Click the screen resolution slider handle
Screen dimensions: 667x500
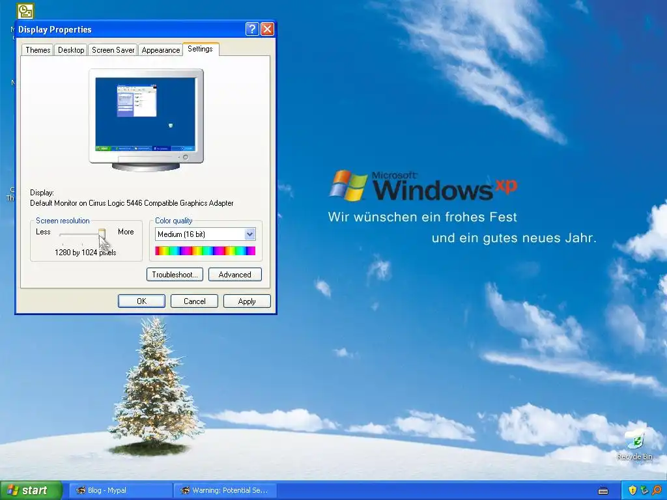102,234
